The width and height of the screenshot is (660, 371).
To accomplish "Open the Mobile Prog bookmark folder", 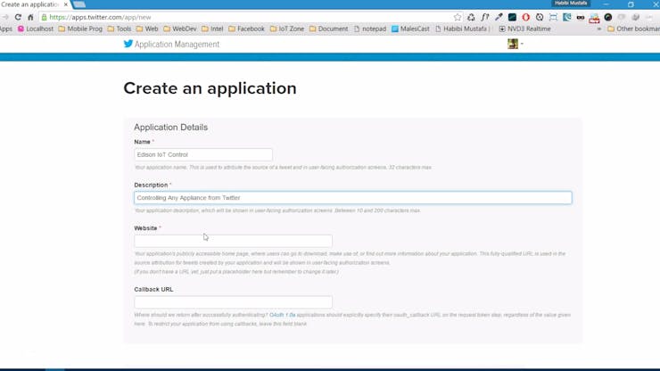I will [x=80, y=29].
